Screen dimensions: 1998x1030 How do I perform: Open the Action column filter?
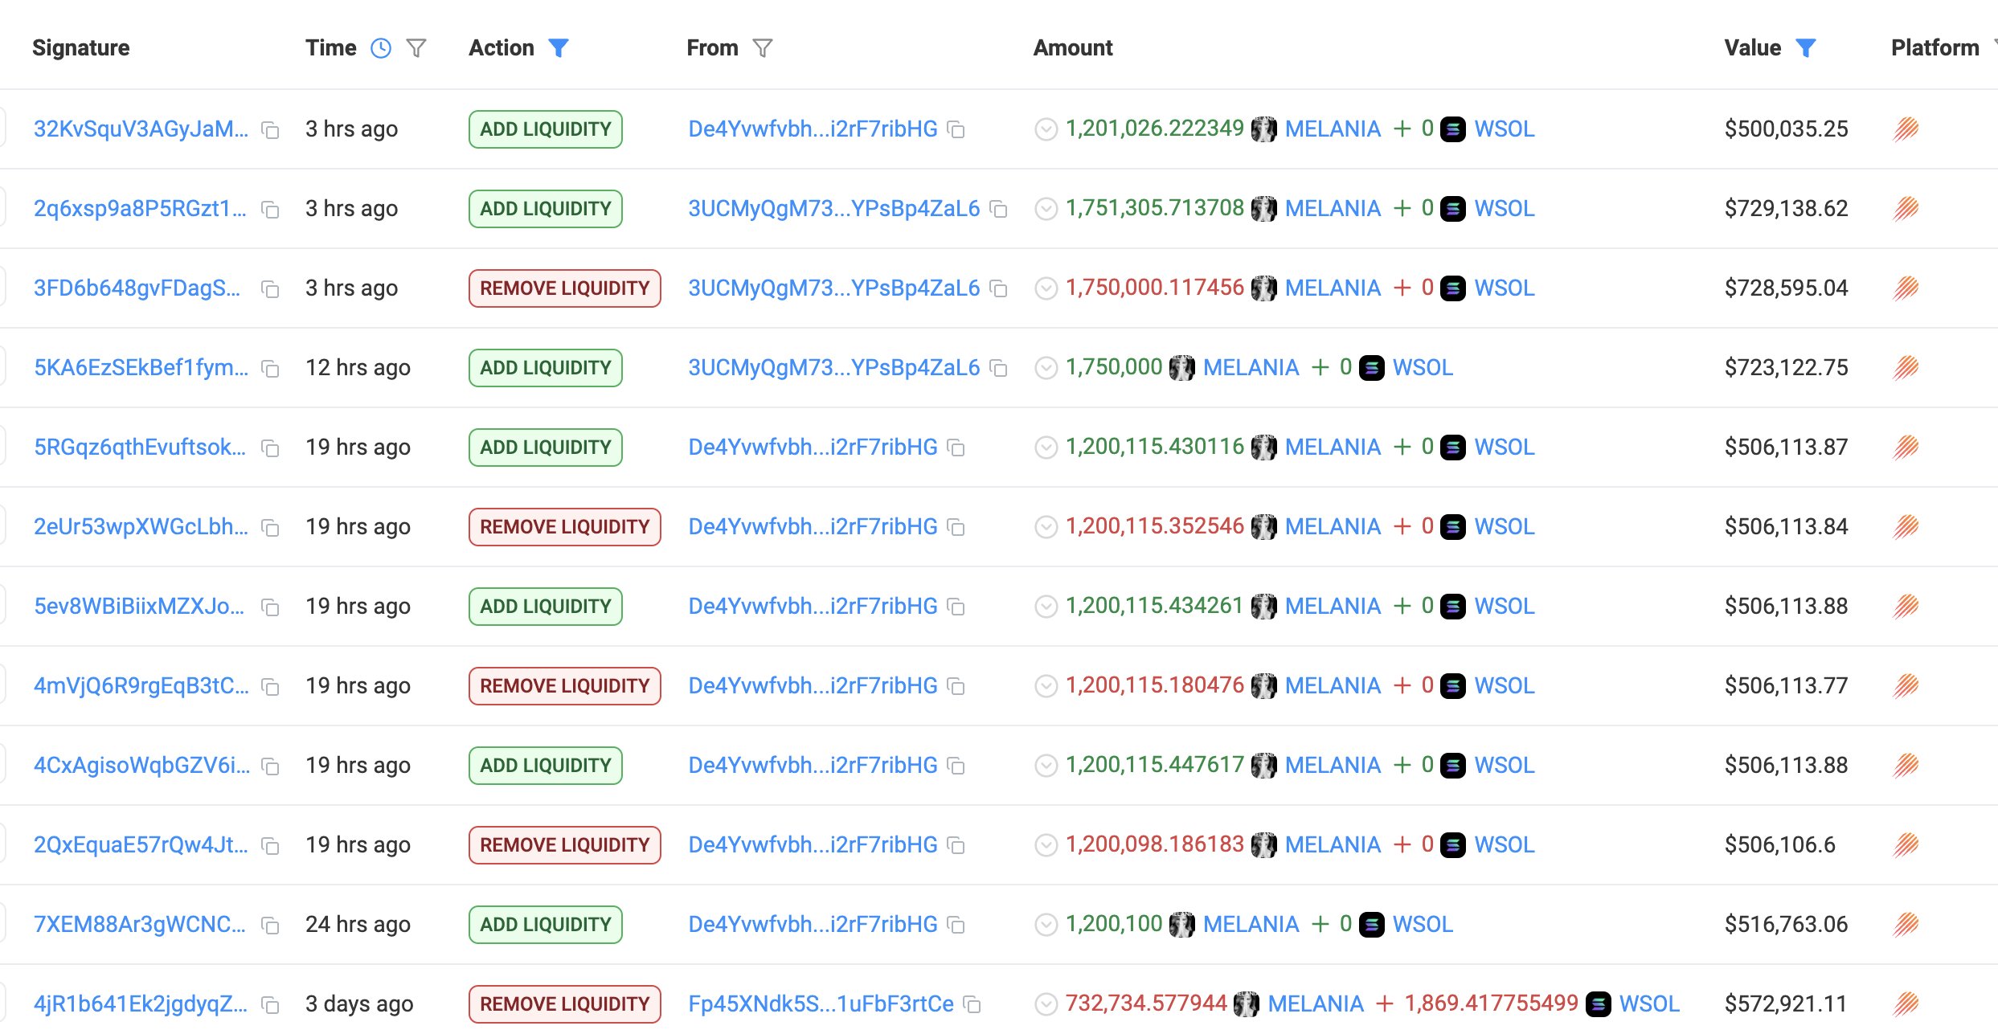559,48
